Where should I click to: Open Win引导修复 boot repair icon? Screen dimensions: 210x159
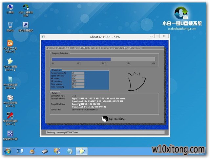point(10,101)
